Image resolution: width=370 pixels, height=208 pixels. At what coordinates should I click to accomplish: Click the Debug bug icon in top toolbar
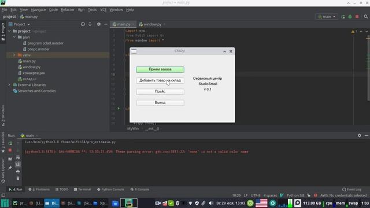click(x=350, y=17)
